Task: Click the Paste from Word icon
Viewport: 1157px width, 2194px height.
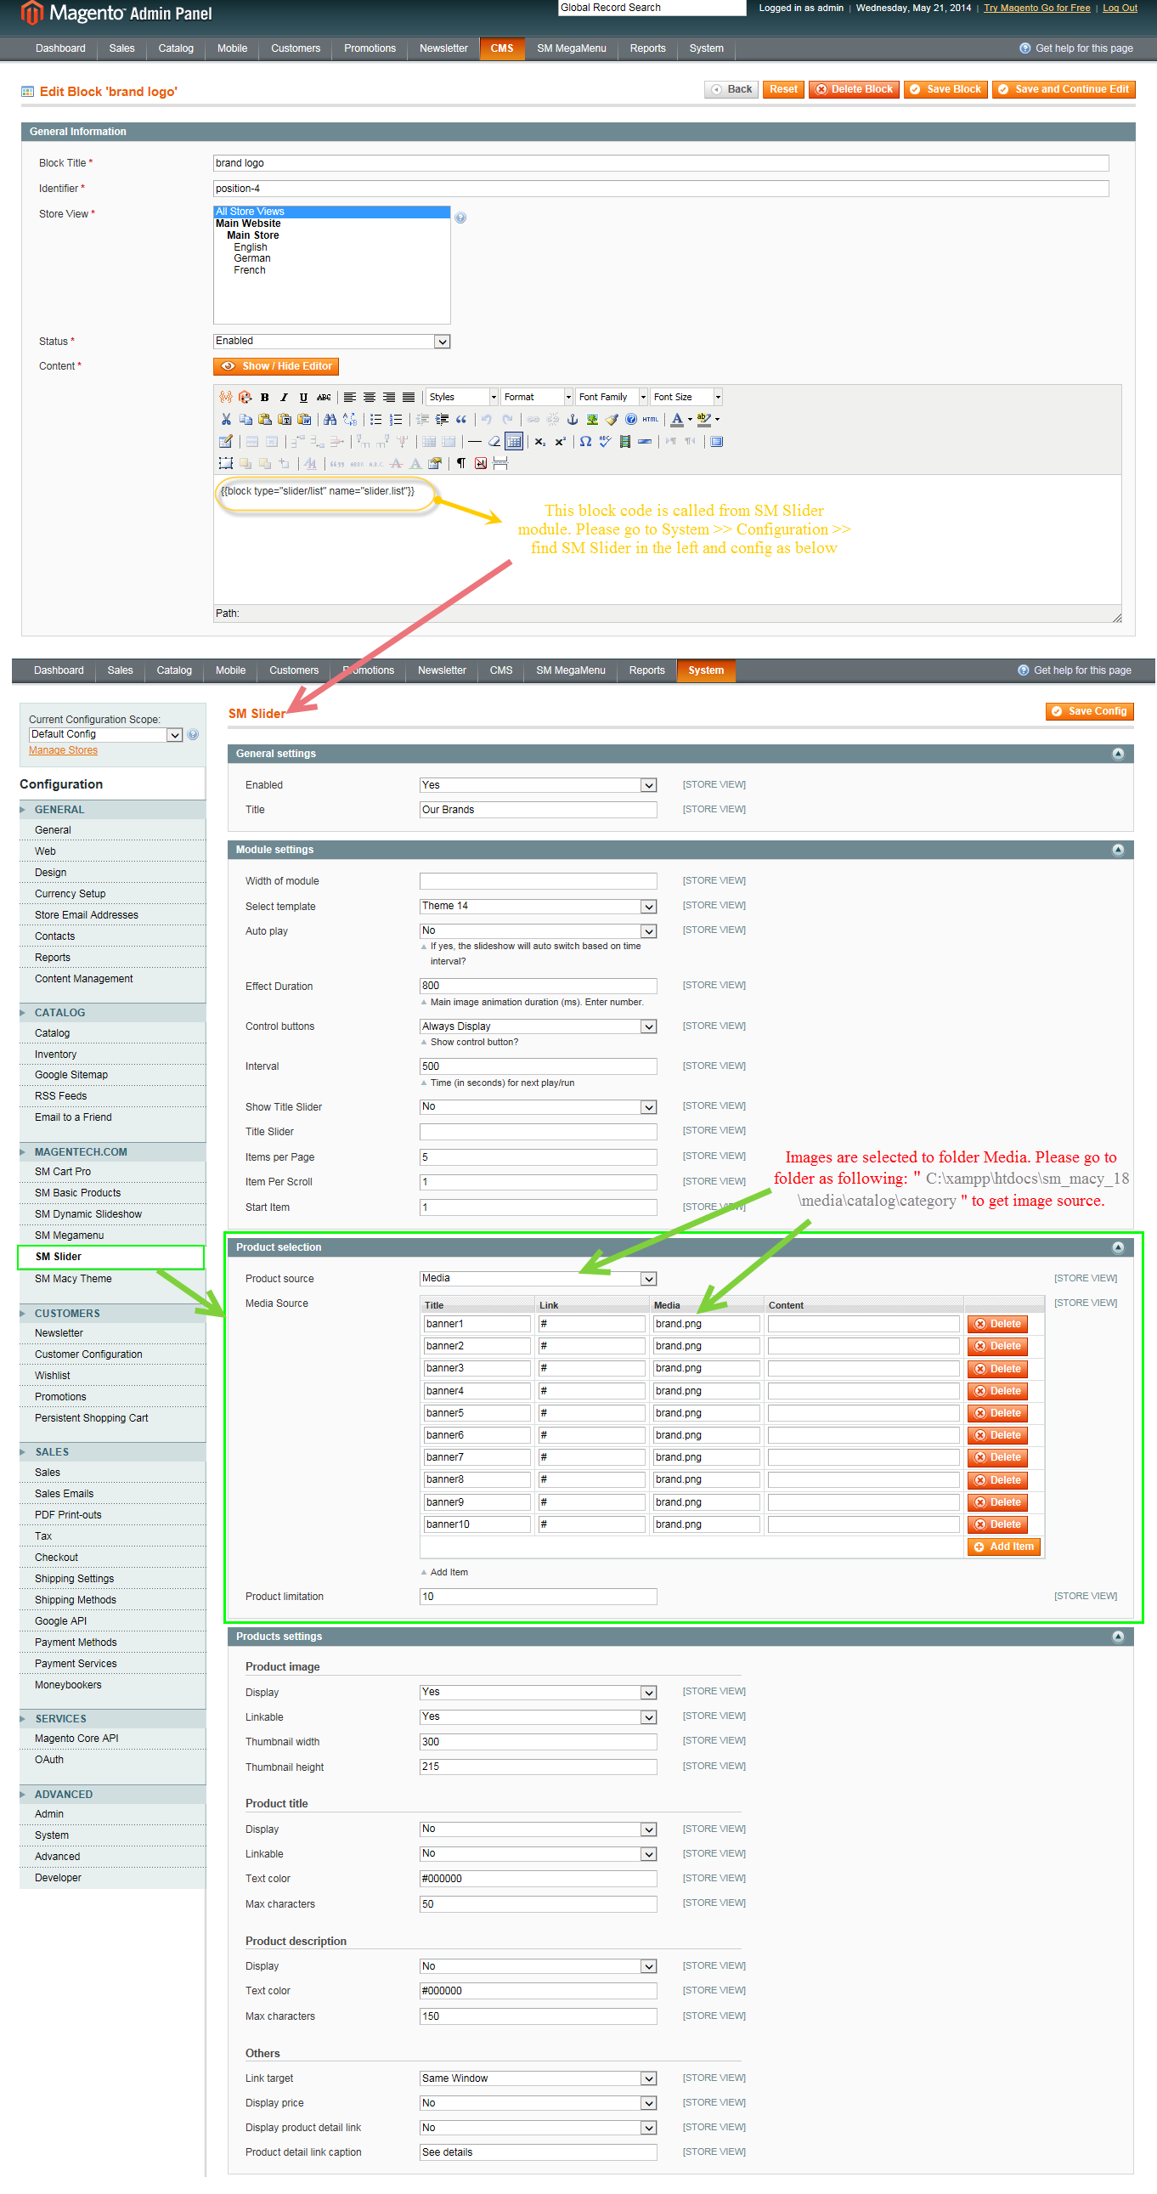Action: point(306,420)
